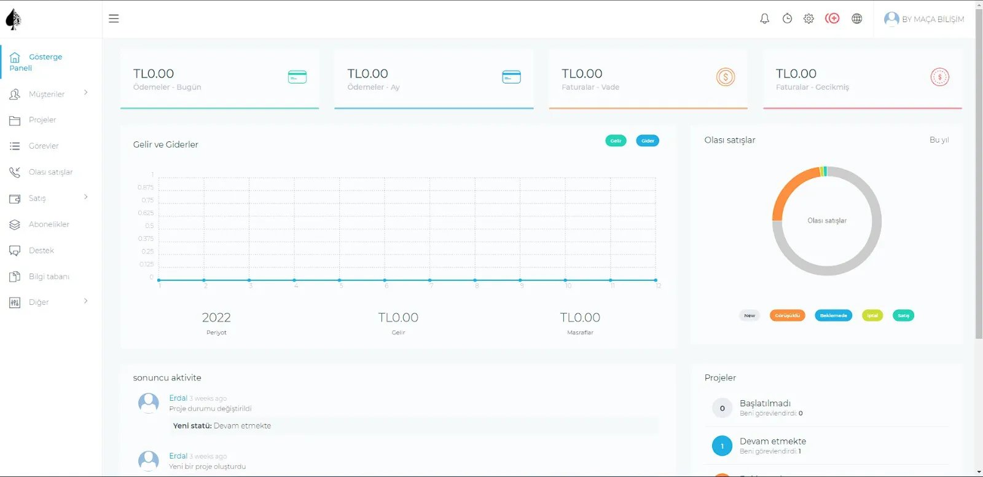Click the spade logo in top-left
Screen dimensions: 983x477
pyautogui.click(x=14, y=20)
